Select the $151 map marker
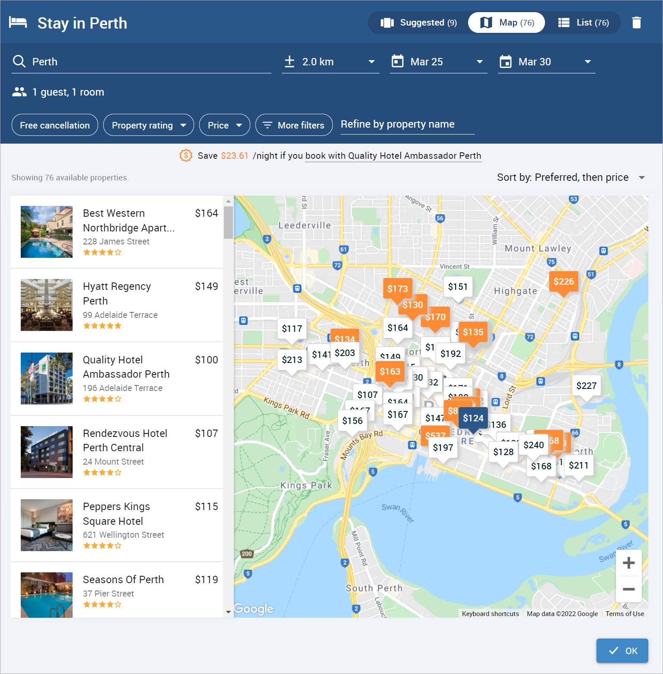The width and height of the screenshot is (663, 674). coord(458,287)
